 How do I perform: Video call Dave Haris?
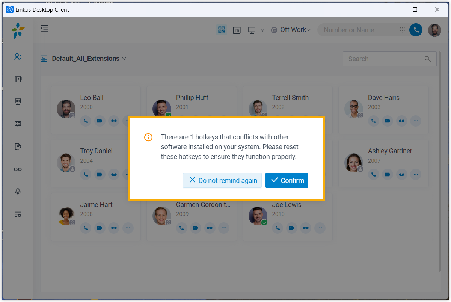coord(388,121)
